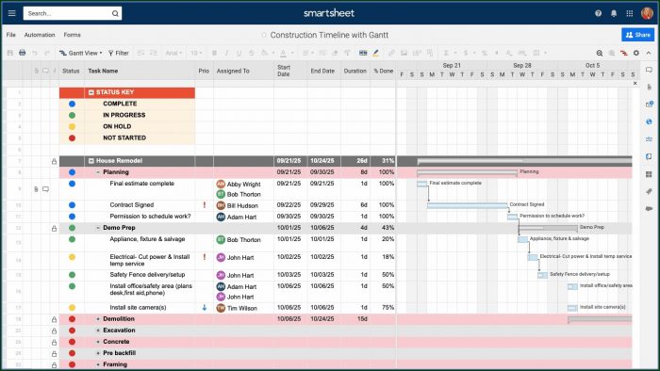Click the Filter button
This screenshot has width=660, height=371.
[x=118, y=53]
